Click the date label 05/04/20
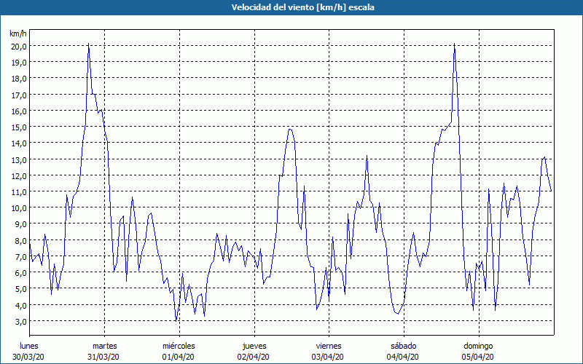 pyautogui.click(x=478, y=357)
